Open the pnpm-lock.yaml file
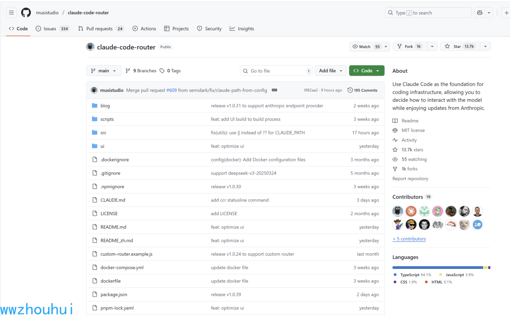 pos(117,308)
